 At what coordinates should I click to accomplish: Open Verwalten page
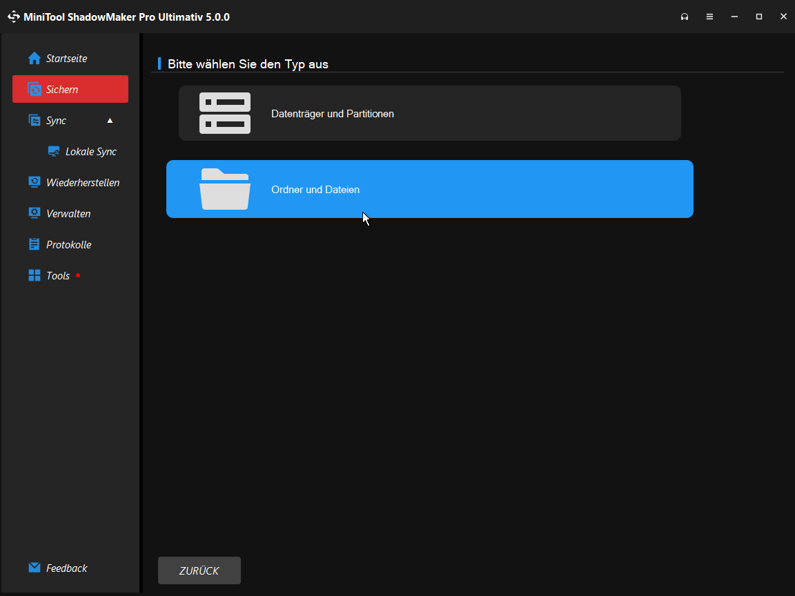coord(70,213)
